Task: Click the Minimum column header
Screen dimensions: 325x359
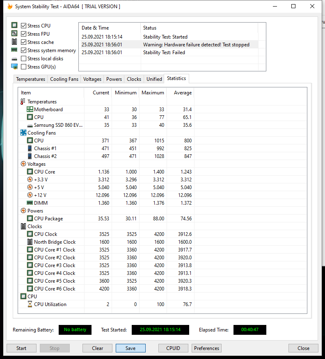Action: coord(126,93)
